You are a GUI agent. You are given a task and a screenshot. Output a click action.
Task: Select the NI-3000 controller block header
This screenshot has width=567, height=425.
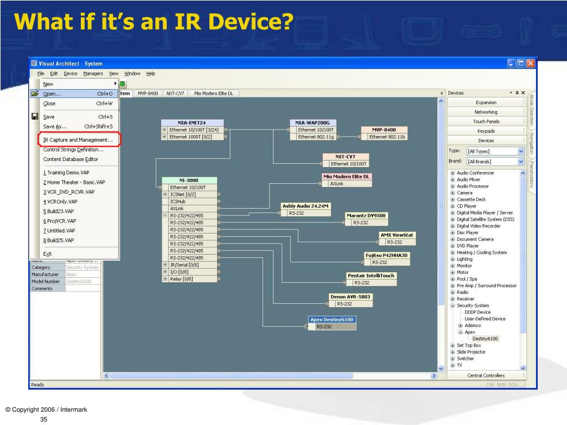tap(189, 180)
